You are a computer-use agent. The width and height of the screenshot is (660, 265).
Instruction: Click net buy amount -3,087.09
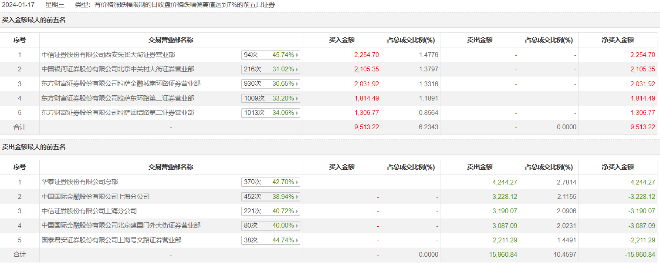click(x=641, y=225)
